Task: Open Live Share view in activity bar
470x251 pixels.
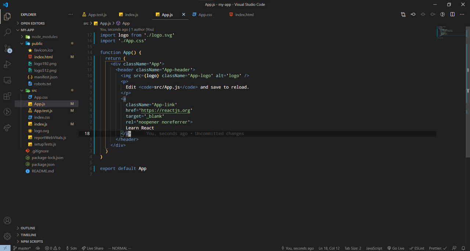Action: 7,128
